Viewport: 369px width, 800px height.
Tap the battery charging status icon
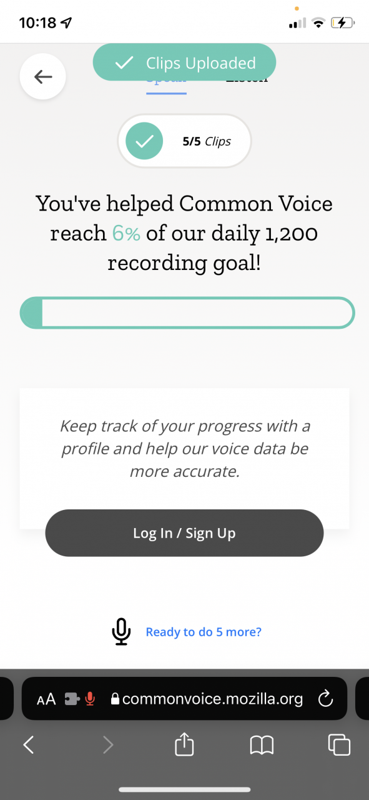click(343, 23)
